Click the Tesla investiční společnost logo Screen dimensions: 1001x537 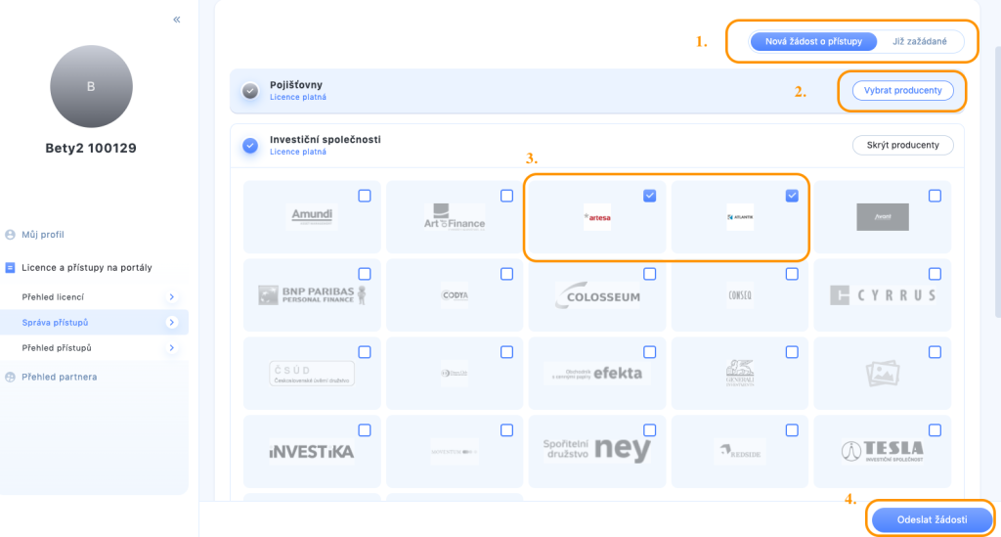coord(883,451)
